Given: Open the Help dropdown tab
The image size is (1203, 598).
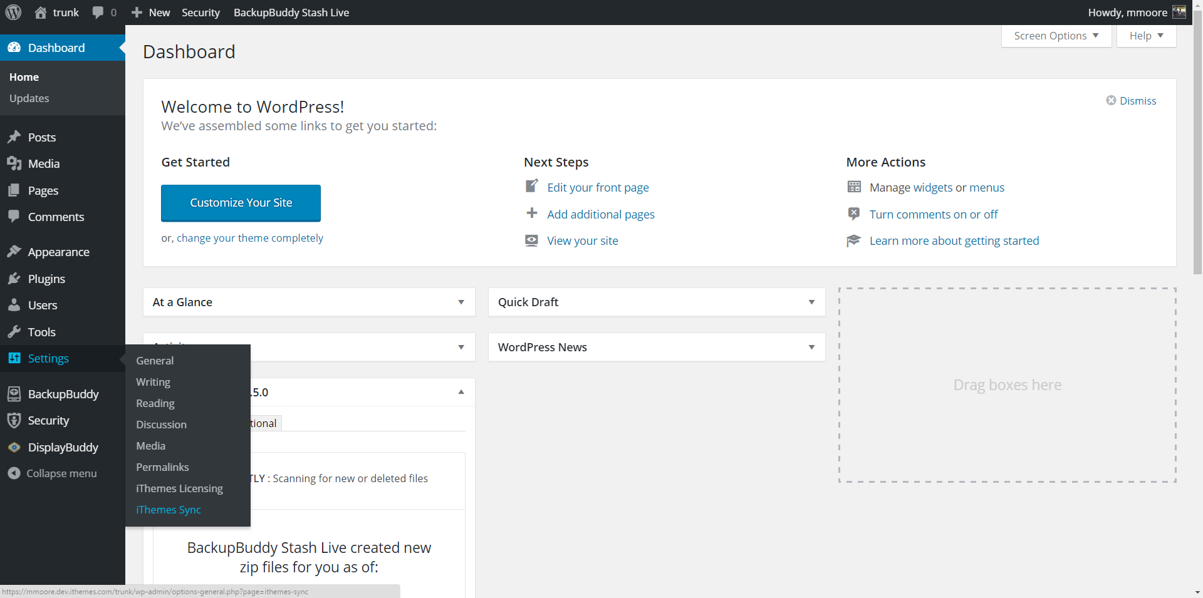Looking at the screenshot, I should 1146,36.
